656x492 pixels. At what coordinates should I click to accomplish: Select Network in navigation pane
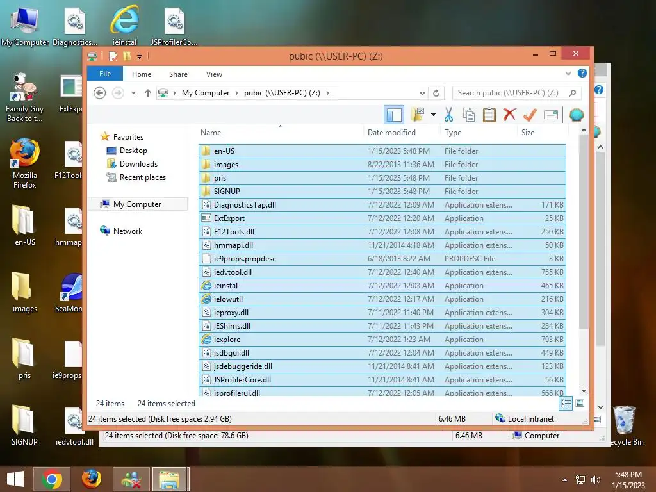pos(127,231)
